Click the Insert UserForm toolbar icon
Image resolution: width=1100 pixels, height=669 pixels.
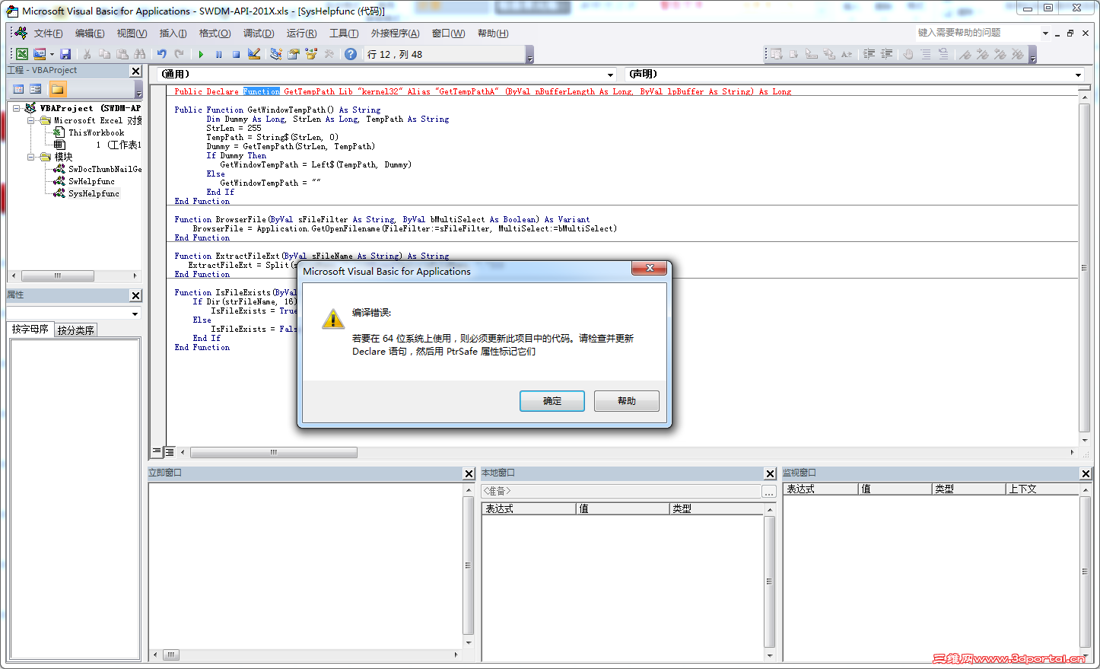40,54
